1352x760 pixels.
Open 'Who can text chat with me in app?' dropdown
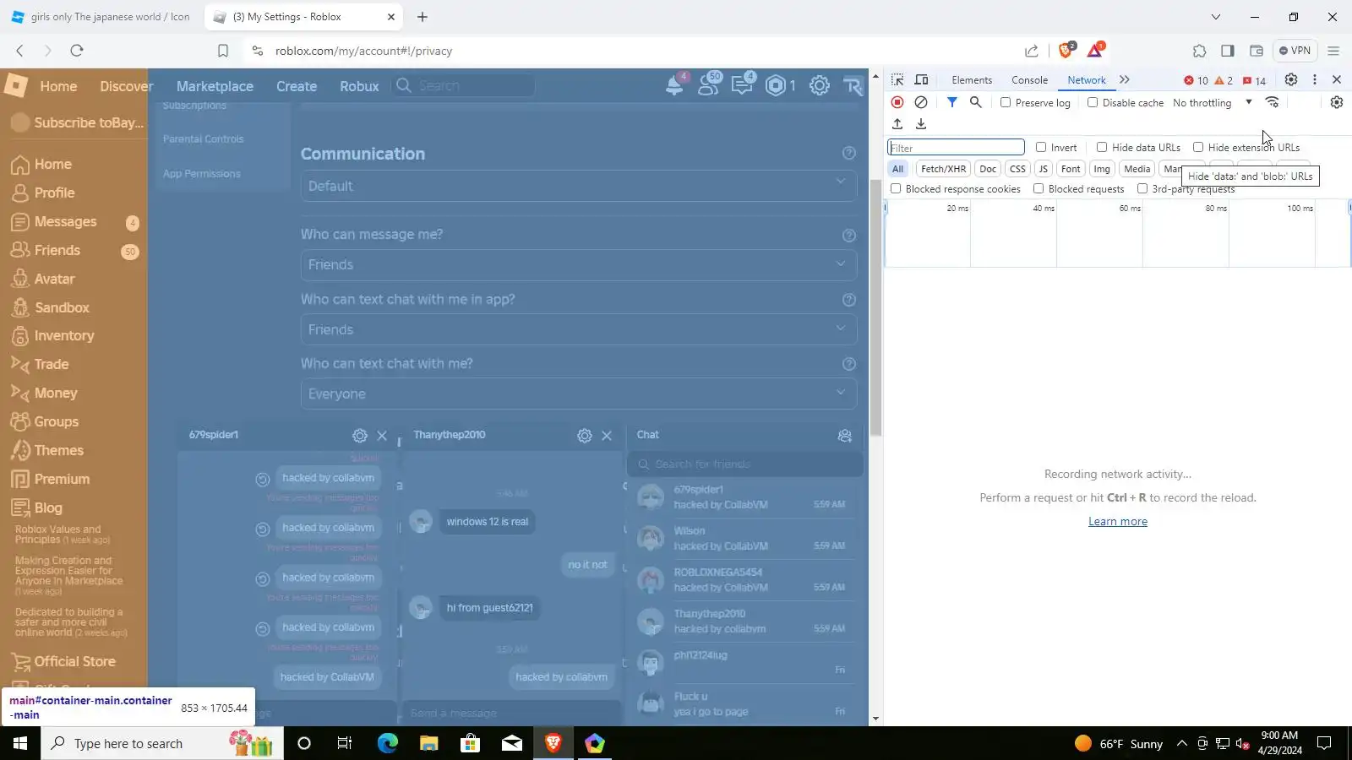pos(579,329)
